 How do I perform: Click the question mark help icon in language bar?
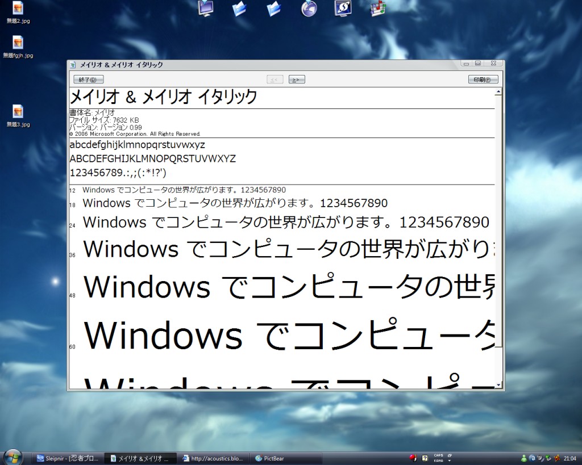click(425, 458)
